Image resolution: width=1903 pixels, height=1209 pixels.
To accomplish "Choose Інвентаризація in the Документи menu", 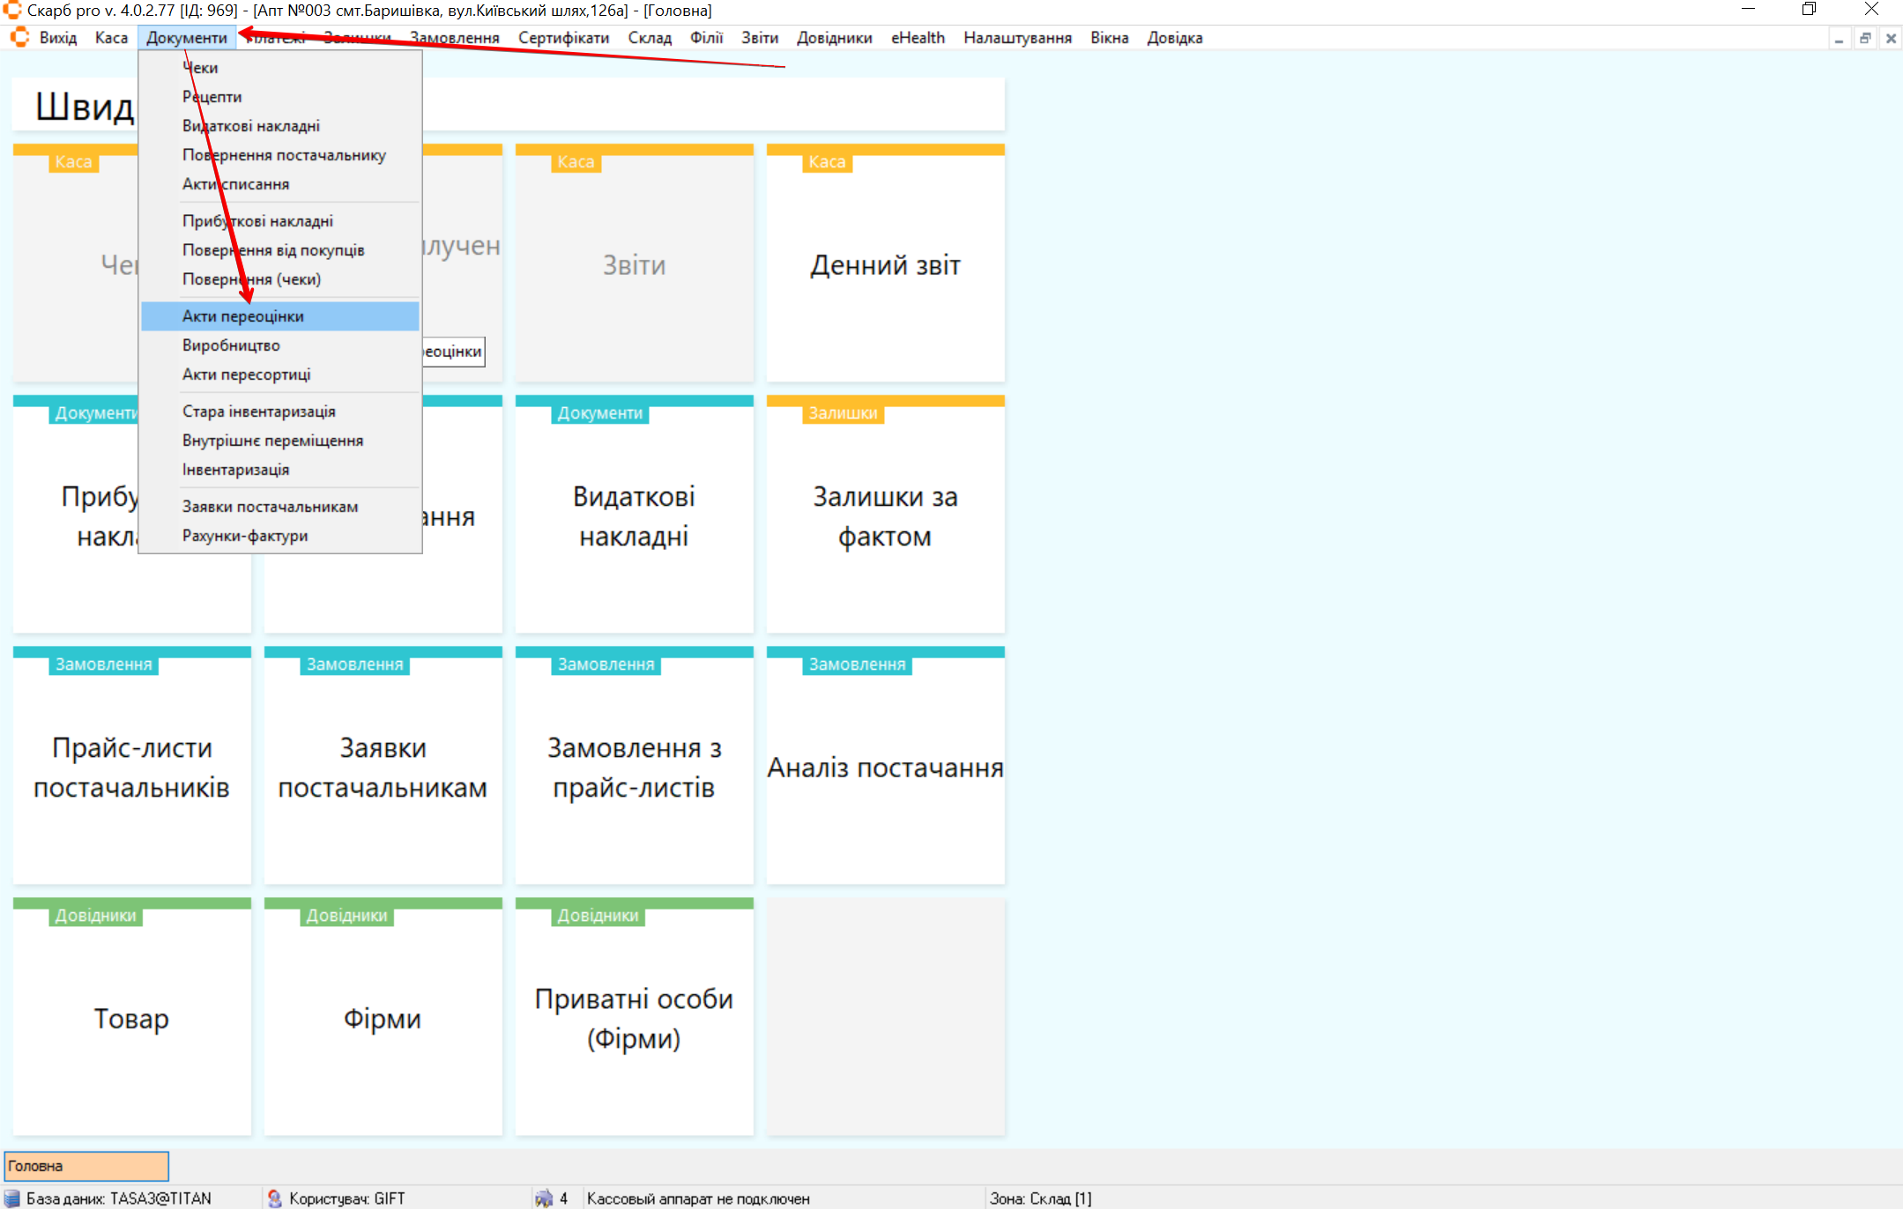I will click(235, 470).
